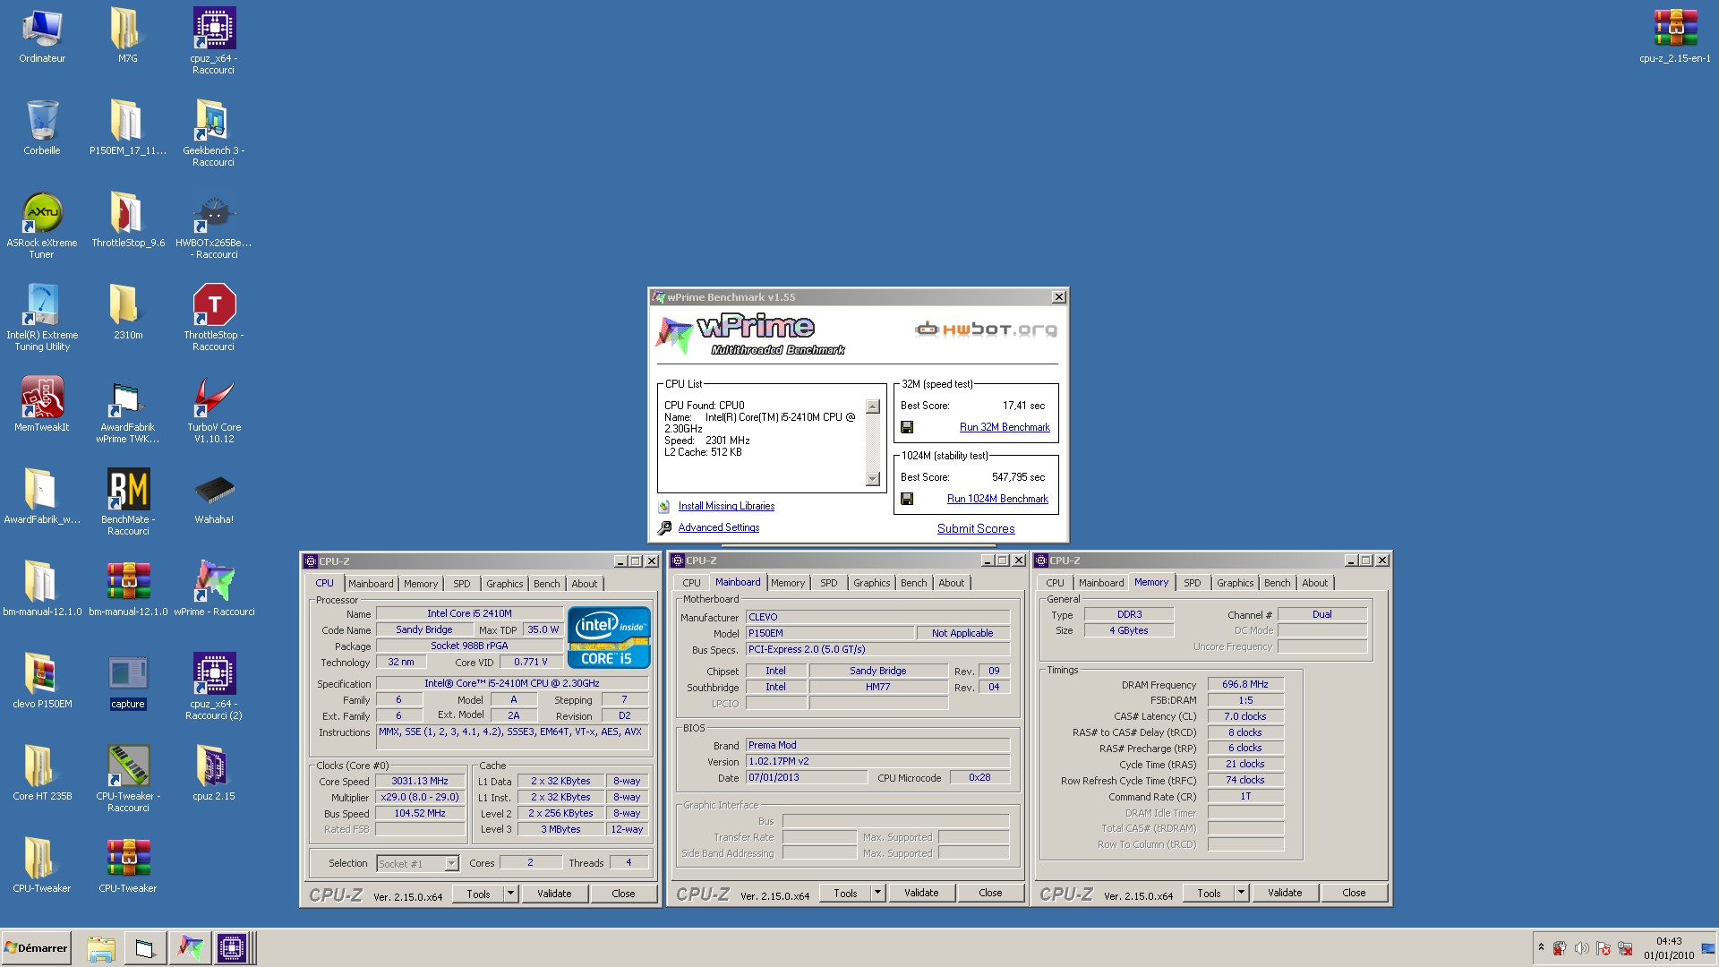
Task: Open About tab in Memory CPU-Z window
Action: [x=1314, y=583]
